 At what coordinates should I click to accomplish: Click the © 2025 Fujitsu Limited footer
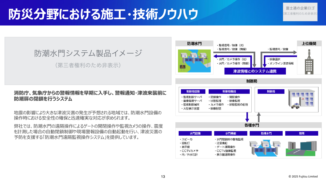[303, 176]
